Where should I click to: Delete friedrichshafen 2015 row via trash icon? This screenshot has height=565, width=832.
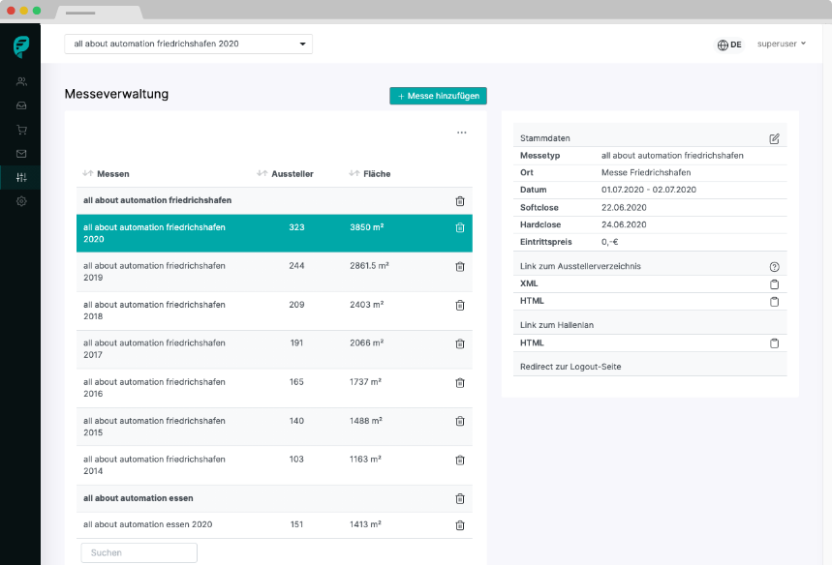tap(460, 422)
